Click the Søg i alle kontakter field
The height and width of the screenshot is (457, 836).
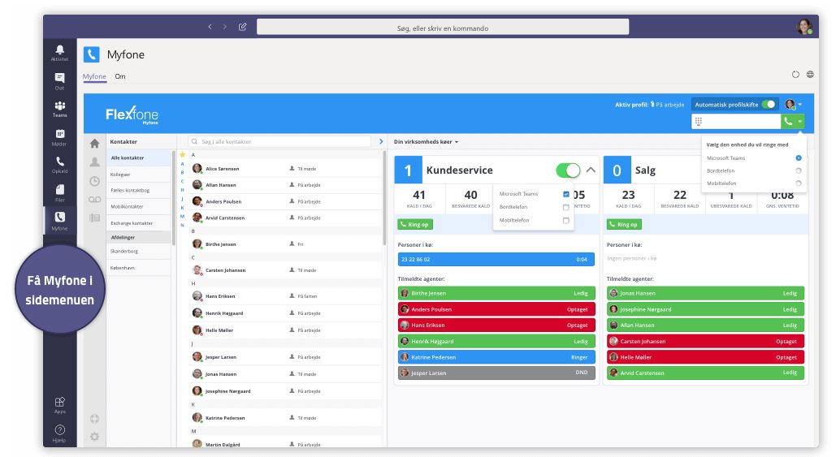(x=280, y=142)
